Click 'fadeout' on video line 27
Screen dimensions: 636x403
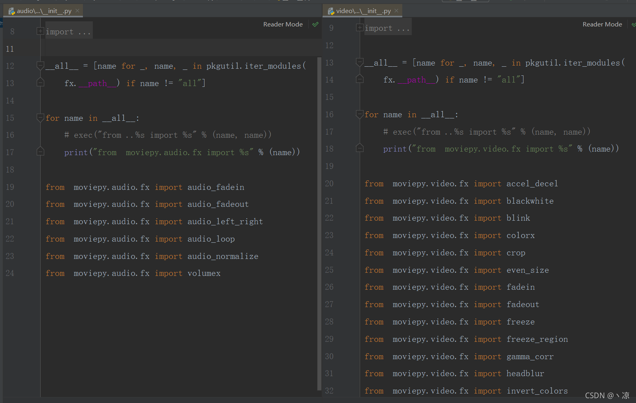pyautogui.click(x=523, y=304)
